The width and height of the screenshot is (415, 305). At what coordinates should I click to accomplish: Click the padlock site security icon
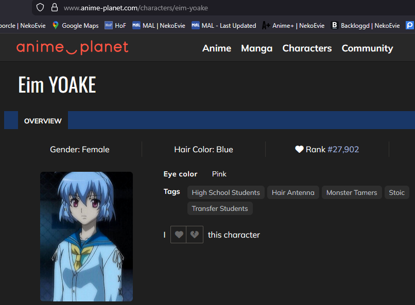55,7
